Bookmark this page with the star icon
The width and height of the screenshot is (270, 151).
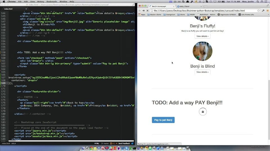click(x=258, y=11)
